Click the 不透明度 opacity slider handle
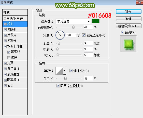This screenshot has width=143, height=118. pos(73,27)
